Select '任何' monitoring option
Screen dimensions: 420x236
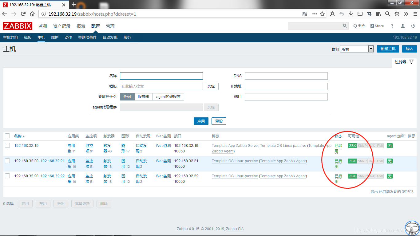pos(127,97)
